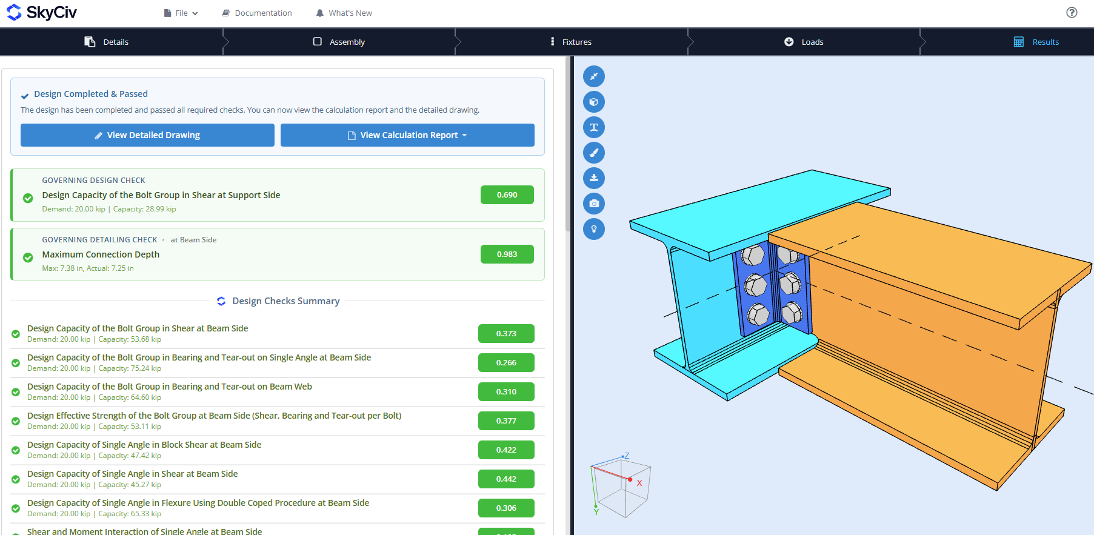Click View Detailed Drawing button
The width and height of the screenshot is (1094, 535).
(147, 135)
